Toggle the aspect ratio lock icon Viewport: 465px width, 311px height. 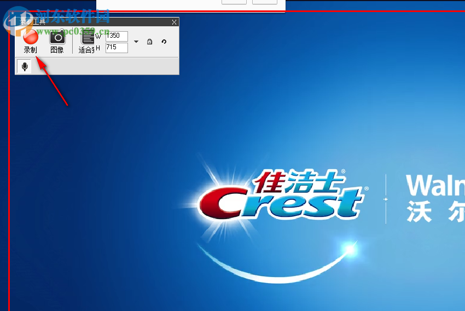[x=150, y=42]
